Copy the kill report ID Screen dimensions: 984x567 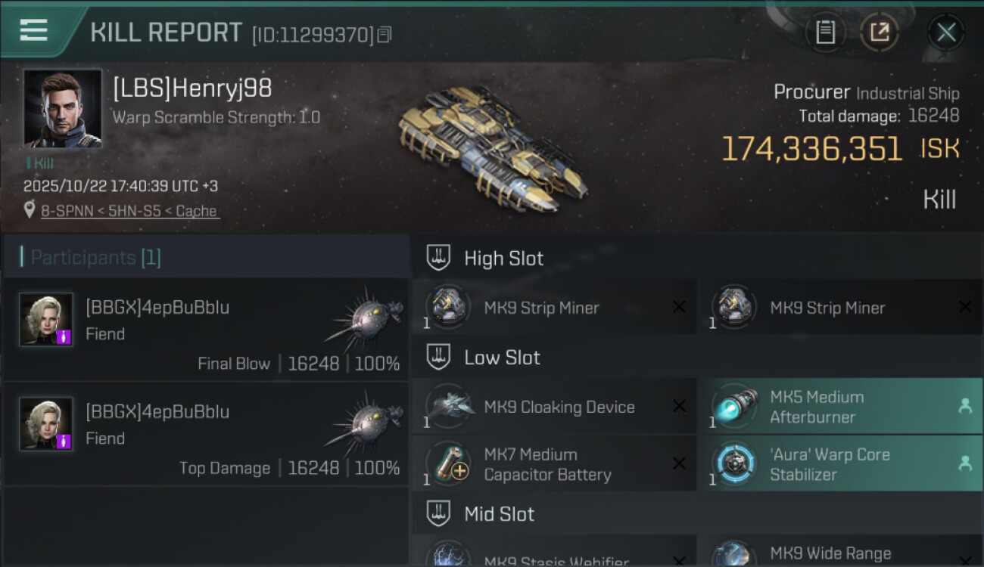coord(385,35)
